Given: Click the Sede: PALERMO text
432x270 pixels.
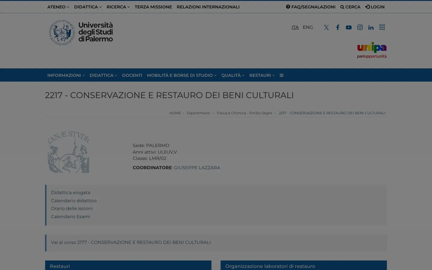Looking at the screenshot, I should coord(151,145).
